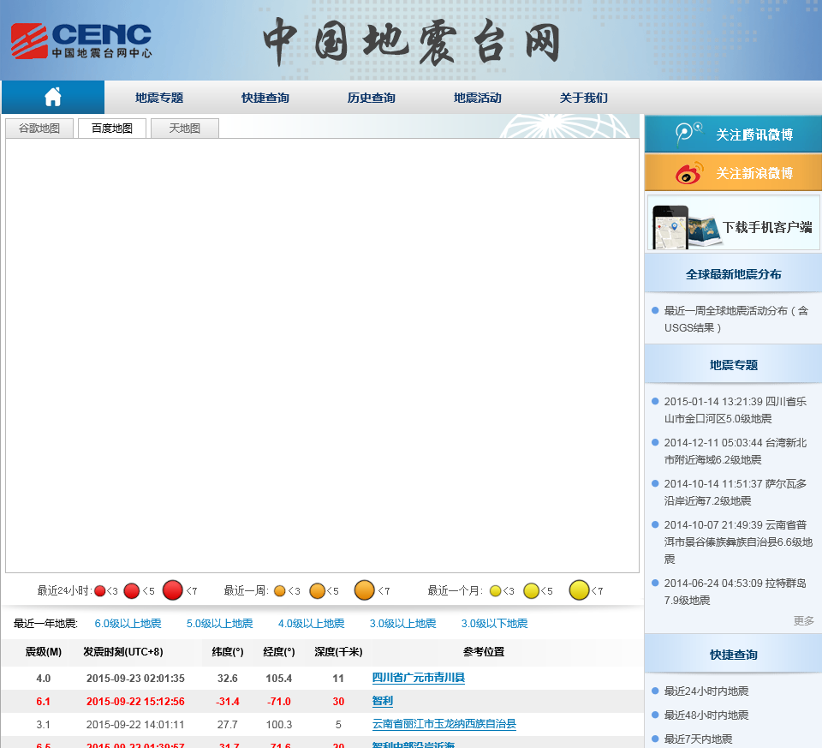Click the Tencent Weibo icon
Viewport: 822px width, 748px height.
point(688,135)
